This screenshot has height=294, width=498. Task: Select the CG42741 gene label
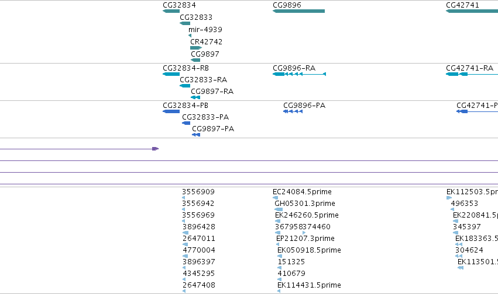tap(462, 5)
